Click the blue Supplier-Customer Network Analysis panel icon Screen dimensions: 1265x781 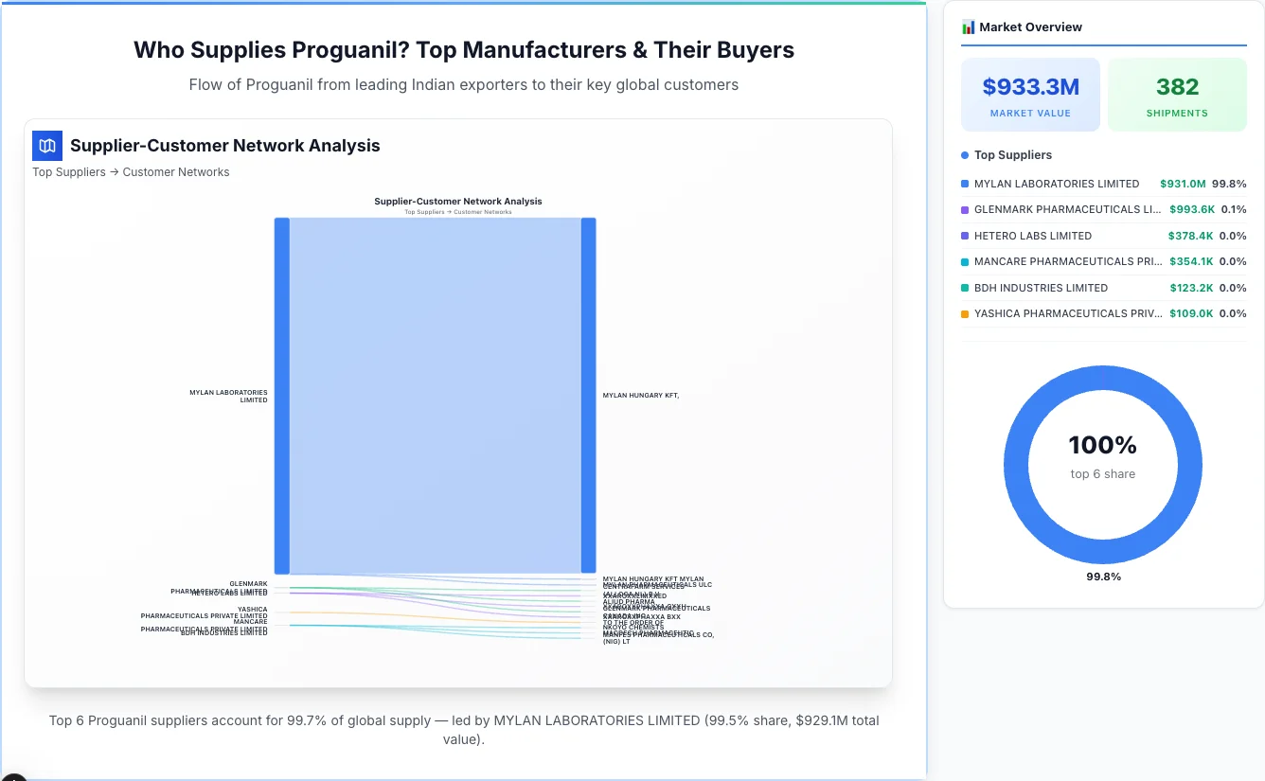[46, 146]
